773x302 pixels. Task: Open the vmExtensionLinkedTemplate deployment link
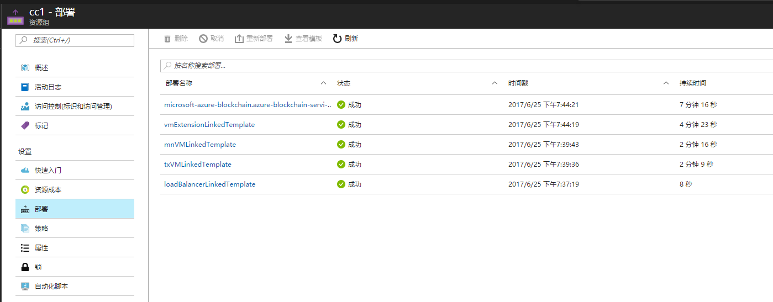coord(209,125)
